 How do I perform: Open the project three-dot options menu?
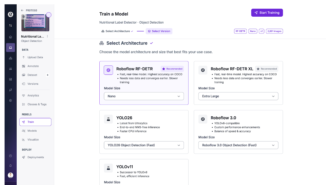point(48,36)
